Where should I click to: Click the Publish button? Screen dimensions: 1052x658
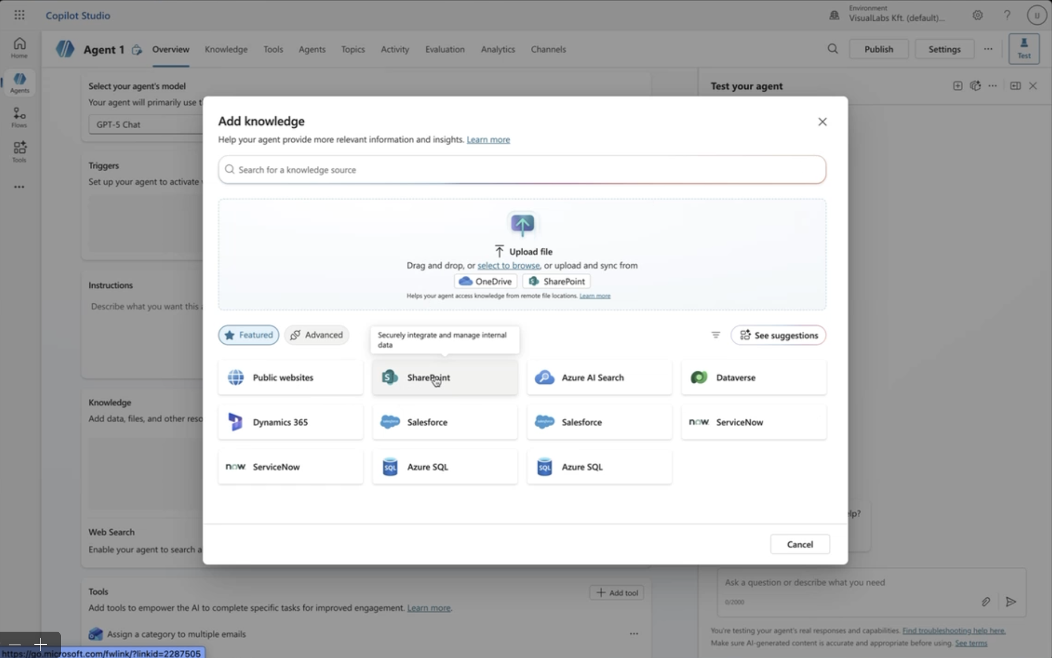[879, 49]
